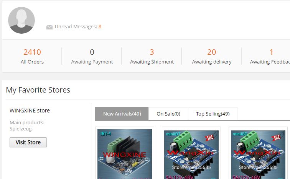View Awaiting Payment orders
This screenshot has width=290, height=179.
[92, 56]
